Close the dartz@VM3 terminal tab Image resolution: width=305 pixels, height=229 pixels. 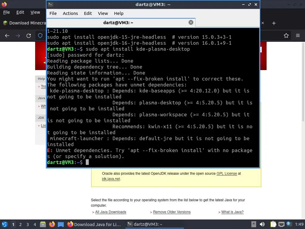point(191,22)
